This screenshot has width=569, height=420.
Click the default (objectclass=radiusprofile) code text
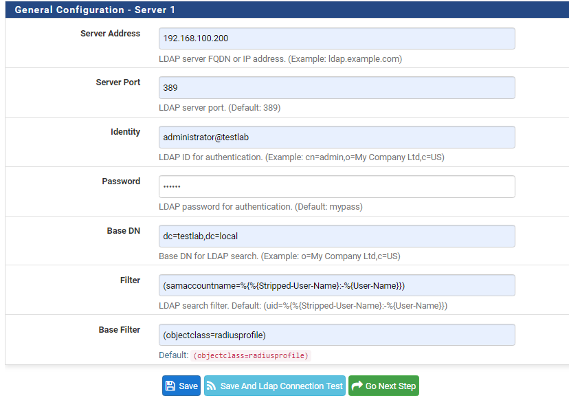click(251, 355)
